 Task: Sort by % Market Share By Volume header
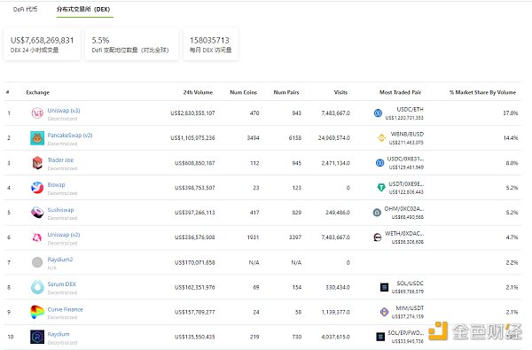pos(483,92)
